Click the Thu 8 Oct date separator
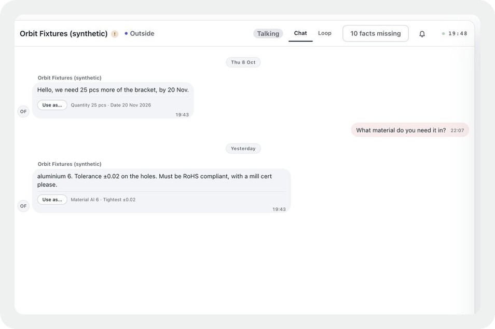This screenshot has height=329, width=495. [x=243, y=62]
